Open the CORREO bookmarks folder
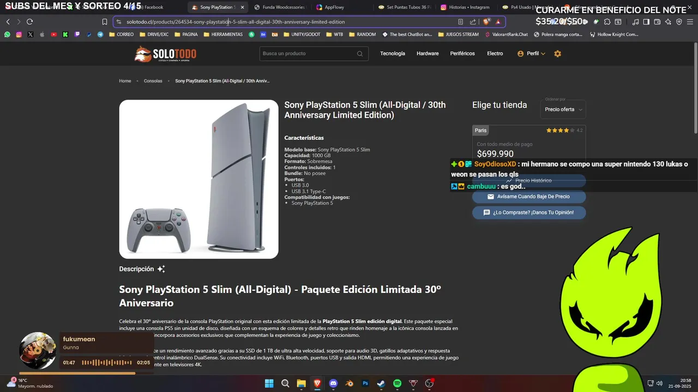Viewport: 698px width, 392px height. [122, 34]
